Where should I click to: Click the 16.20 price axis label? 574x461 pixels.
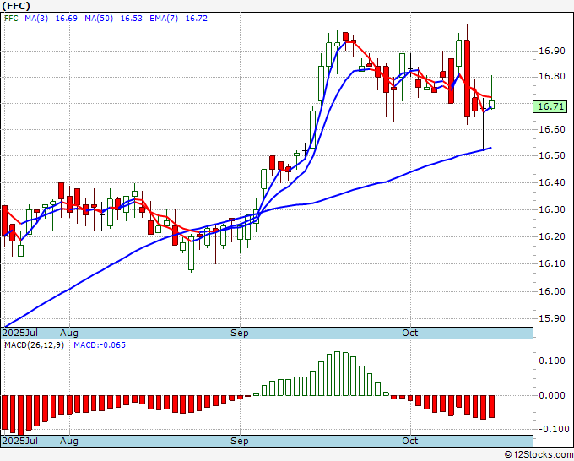coord(552,236)
